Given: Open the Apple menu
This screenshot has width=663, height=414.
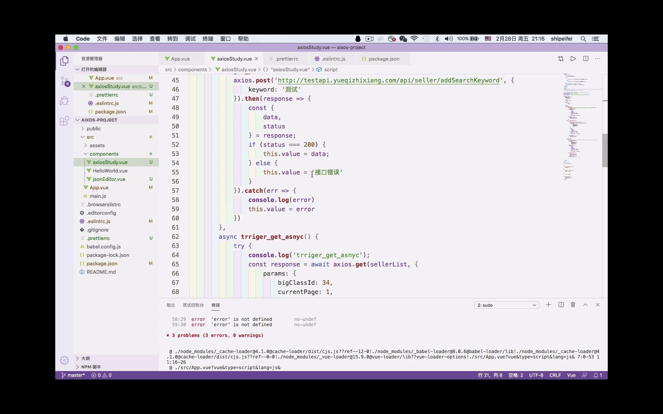Looking at the screenshot, I should pos(66,39).
